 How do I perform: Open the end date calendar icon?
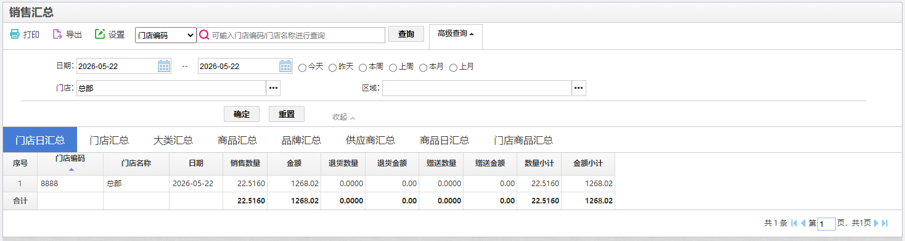(285, 66)
